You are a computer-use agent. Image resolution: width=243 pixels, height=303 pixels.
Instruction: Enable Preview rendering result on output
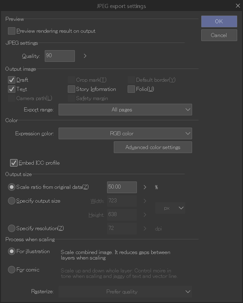pyautogui.click(x=12, y=31)
